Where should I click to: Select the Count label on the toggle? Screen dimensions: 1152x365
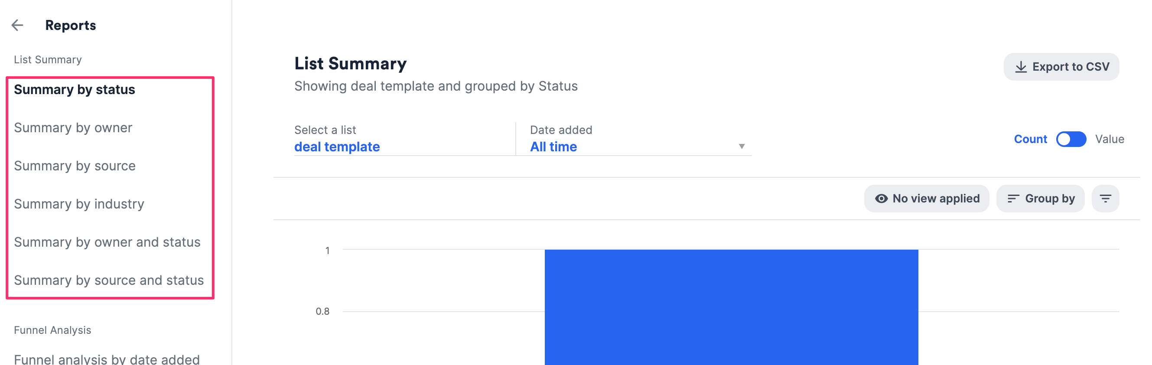point(1030,139)
